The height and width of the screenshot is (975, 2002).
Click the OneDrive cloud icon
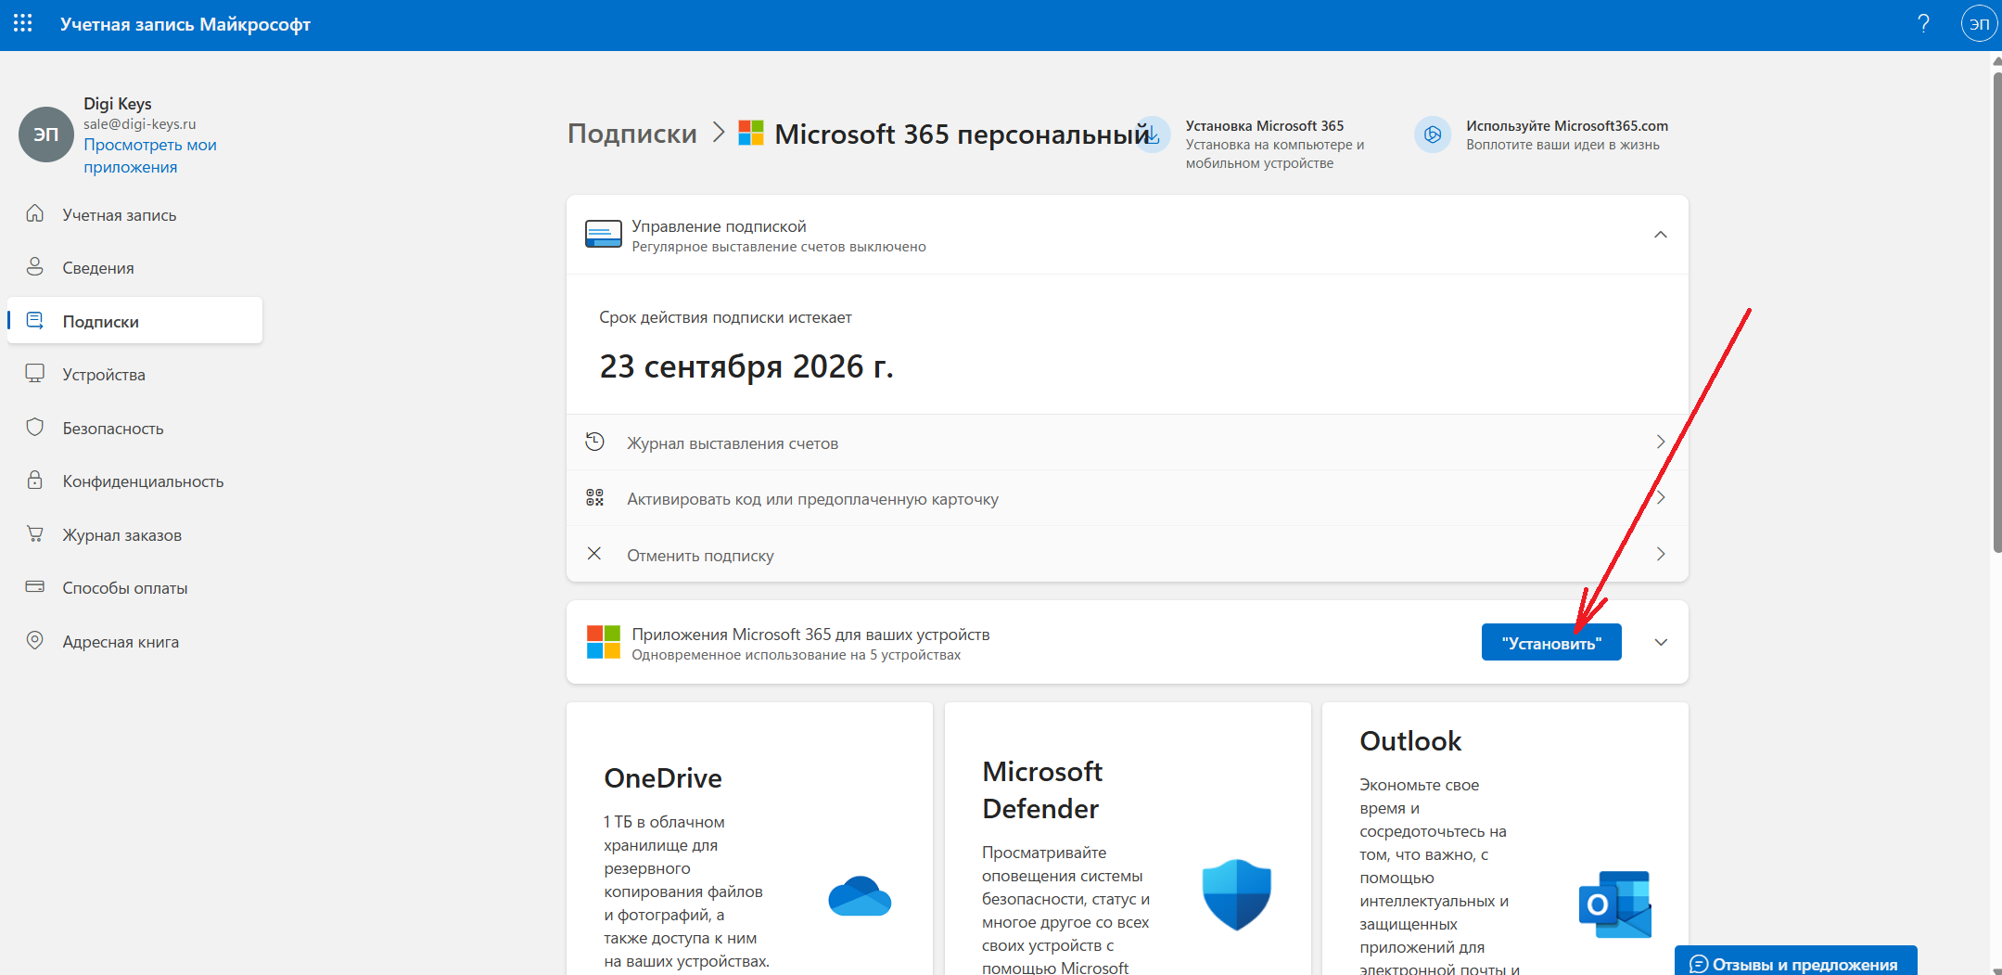(x=859, y=896)
